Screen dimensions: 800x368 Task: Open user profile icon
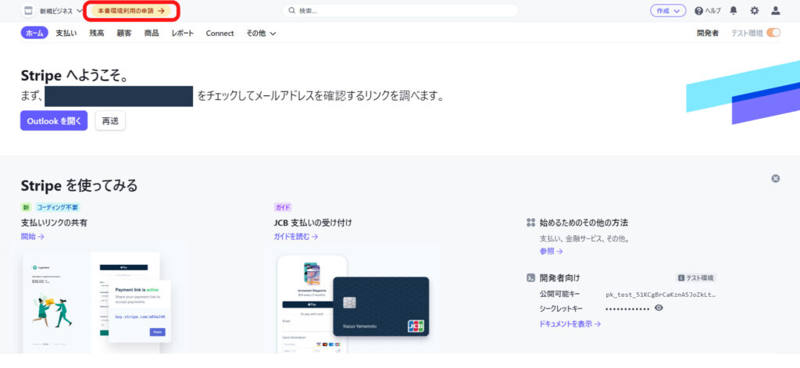[x=776, y=10]
